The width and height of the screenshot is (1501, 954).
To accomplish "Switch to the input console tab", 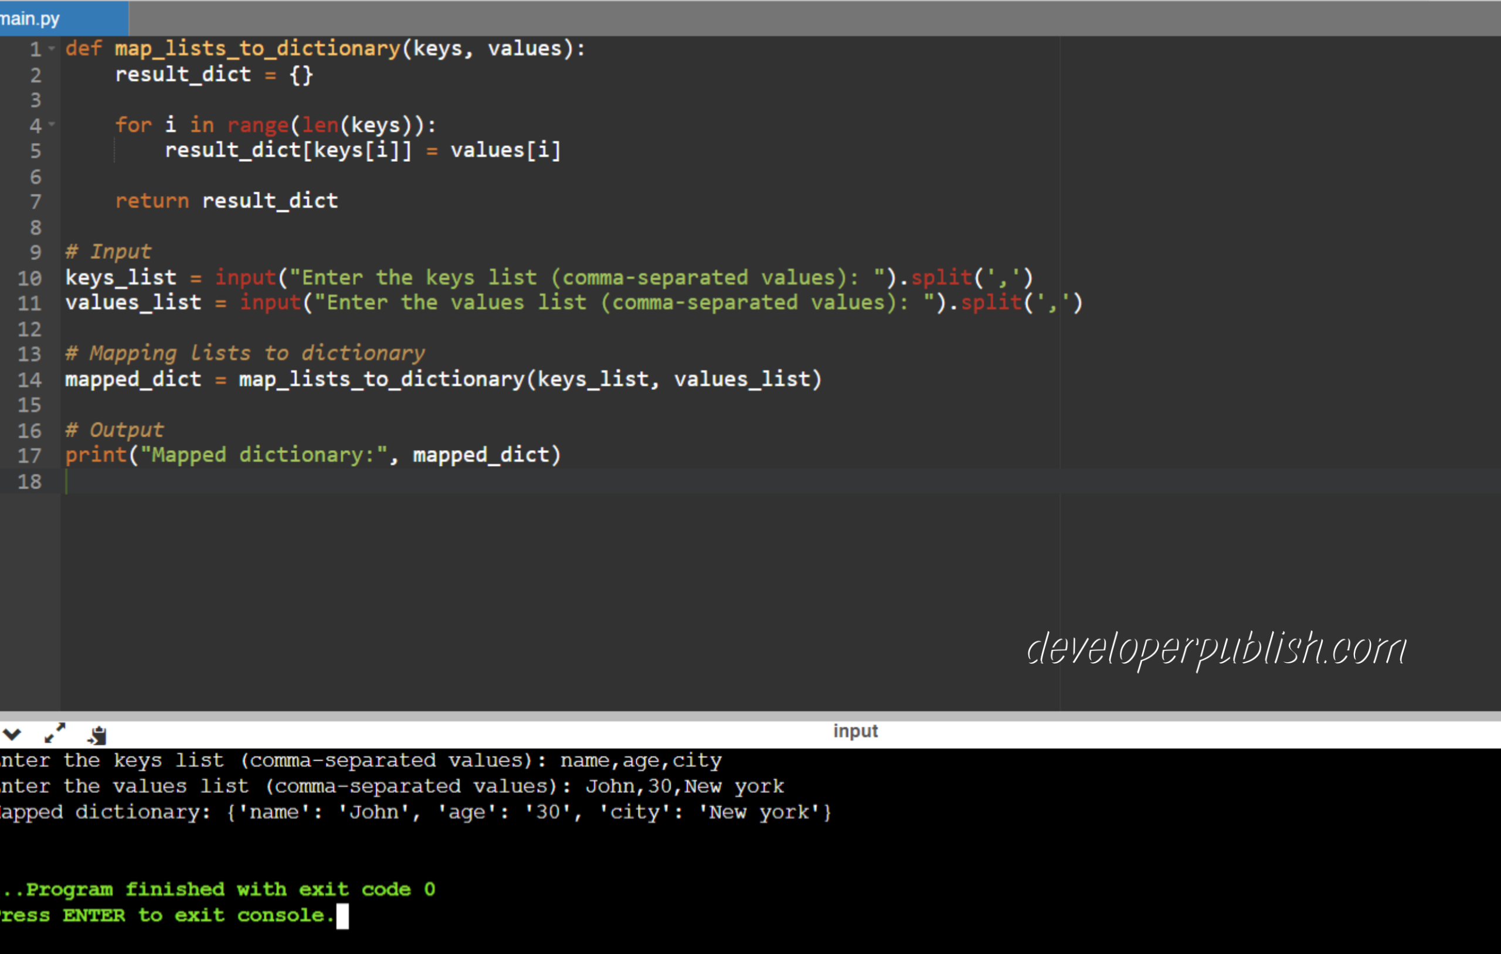I will [855, 731].
